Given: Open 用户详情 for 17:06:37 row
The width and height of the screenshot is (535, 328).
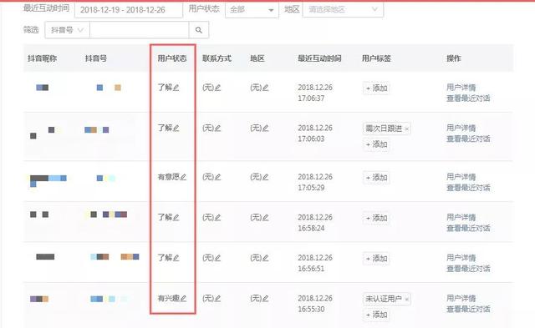Looking at the screenshot, I should [x=461, y=88].
